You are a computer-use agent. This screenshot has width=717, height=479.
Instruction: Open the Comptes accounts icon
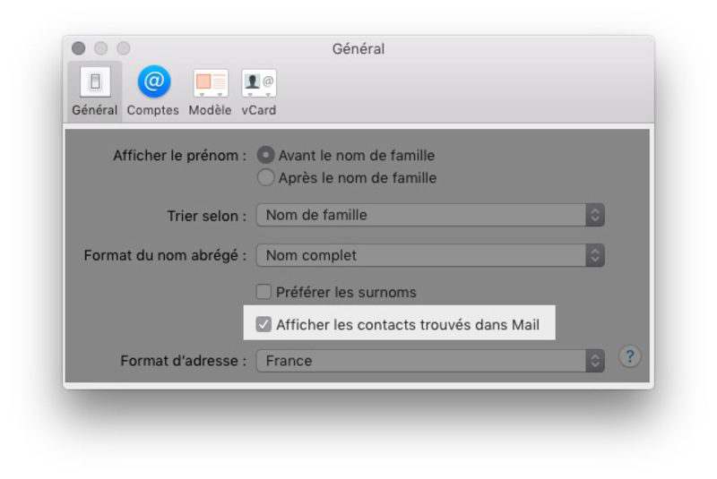[x=153, y=90]
